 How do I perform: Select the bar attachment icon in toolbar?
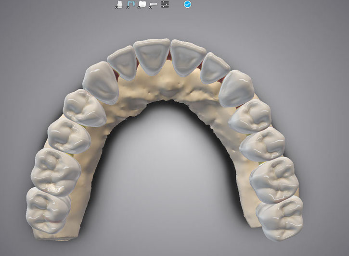point(154,4)
